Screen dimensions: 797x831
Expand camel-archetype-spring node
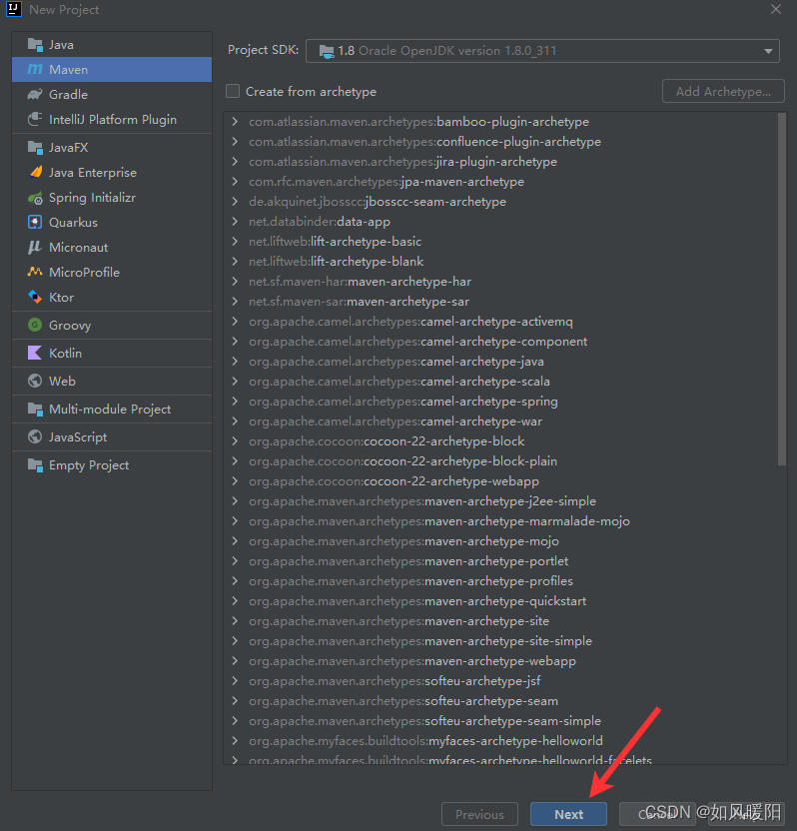[235, 402]
